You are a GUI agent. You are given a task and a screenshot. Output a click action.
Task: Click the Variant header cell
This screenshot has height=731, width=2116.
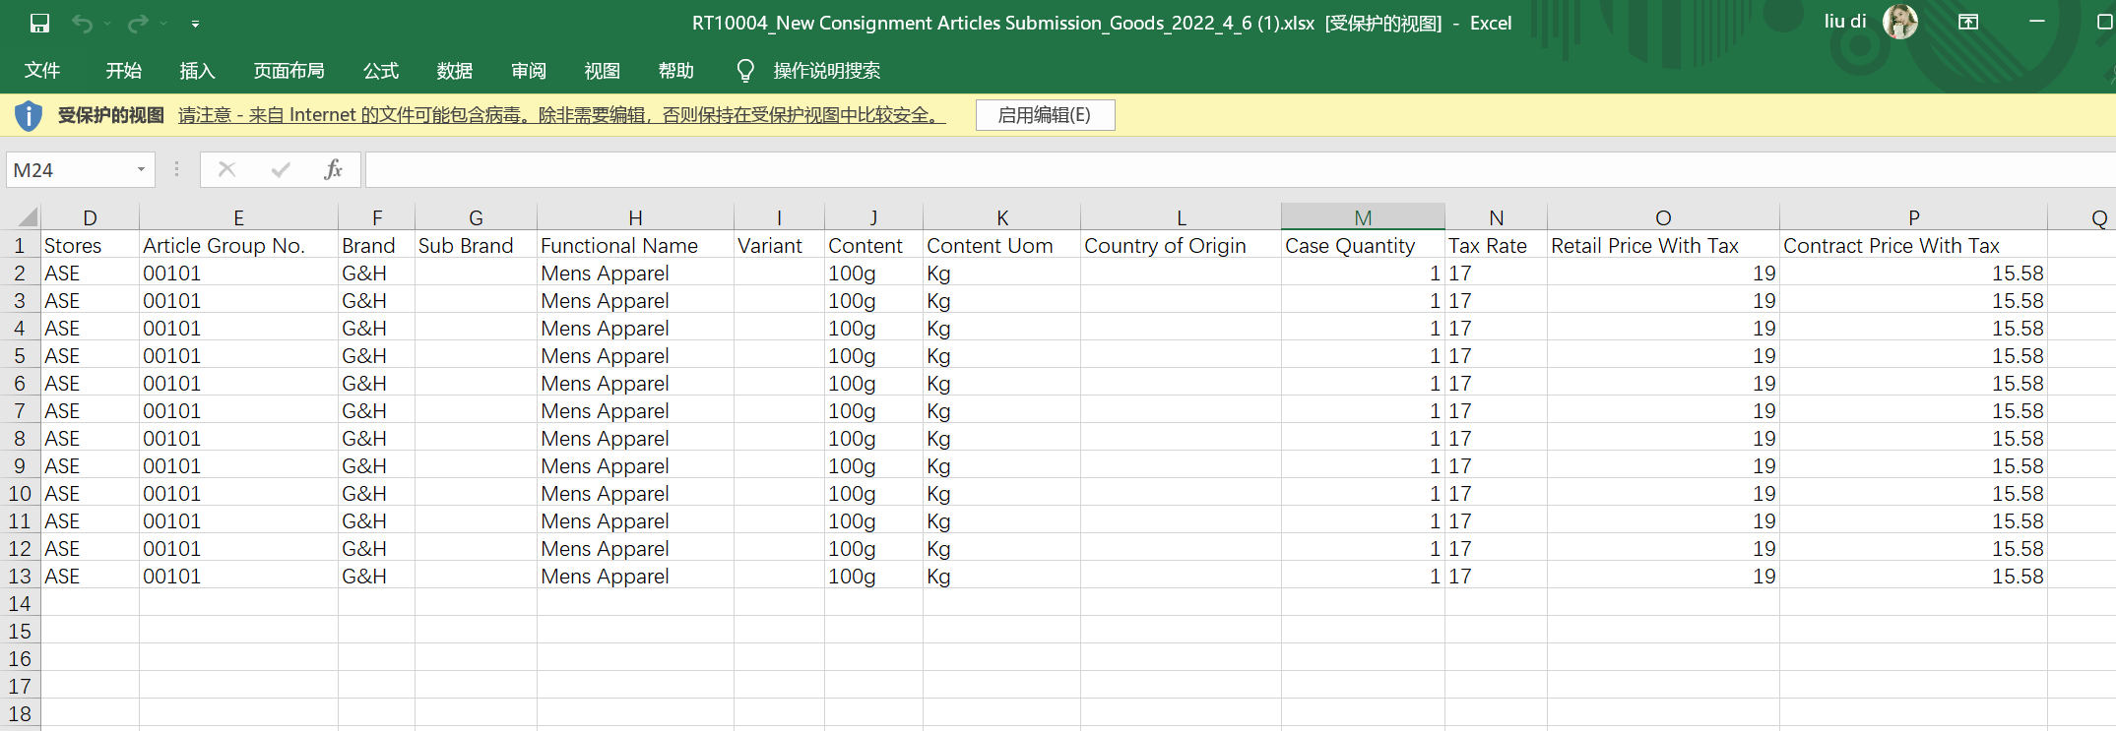779,245
